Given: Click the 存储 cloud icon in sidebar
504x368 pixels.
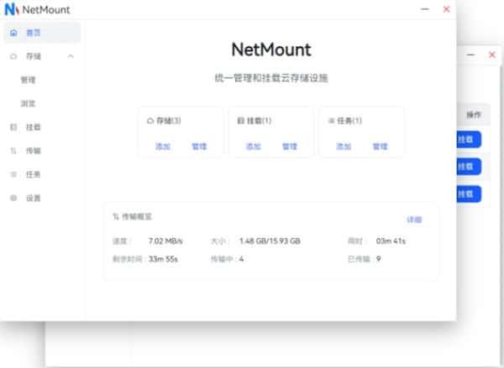Looking at the screenshot, I should pos(13,56).
